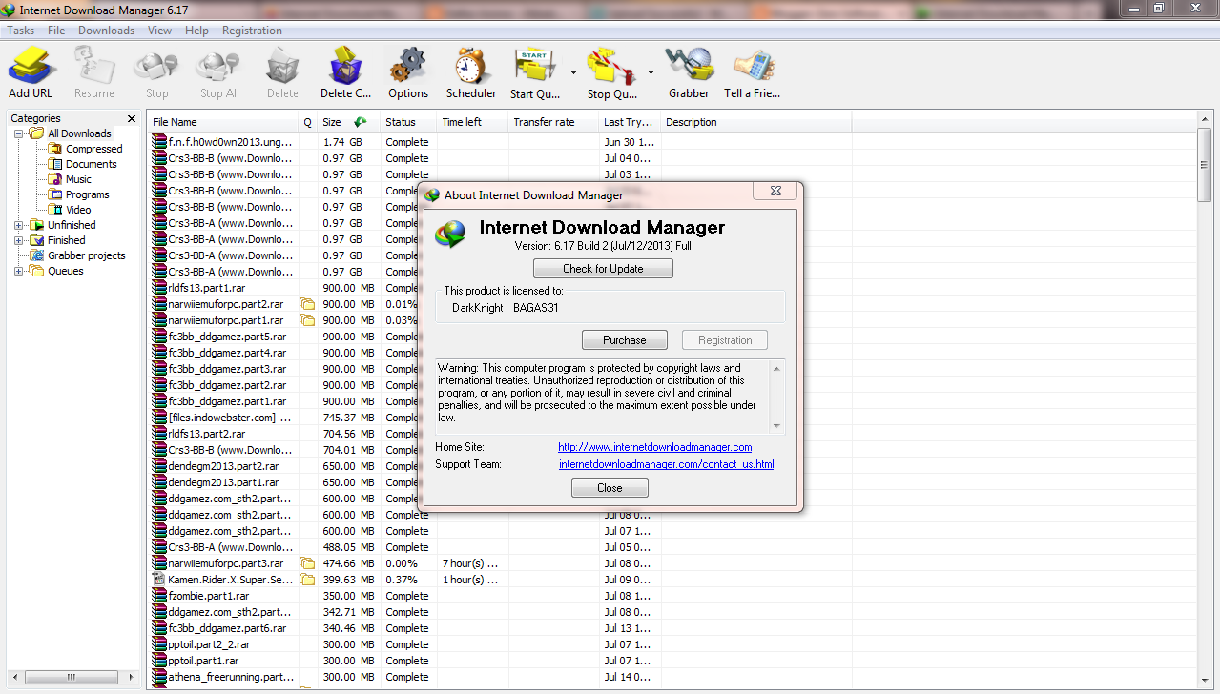Click the Q column header
This screenshot has width=1220, height=694.
tap(308, 122)
